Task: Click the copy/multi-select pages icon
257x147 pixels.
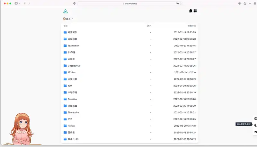Action: point(191,11)
